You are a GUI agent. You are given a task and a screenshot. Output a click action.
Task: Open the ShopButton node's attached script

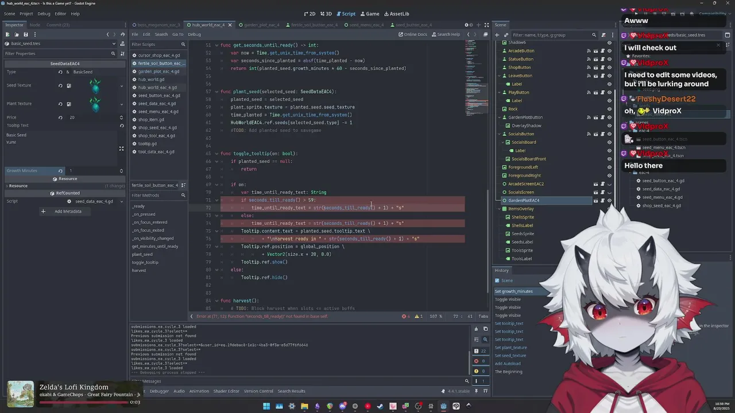[602, 67]
